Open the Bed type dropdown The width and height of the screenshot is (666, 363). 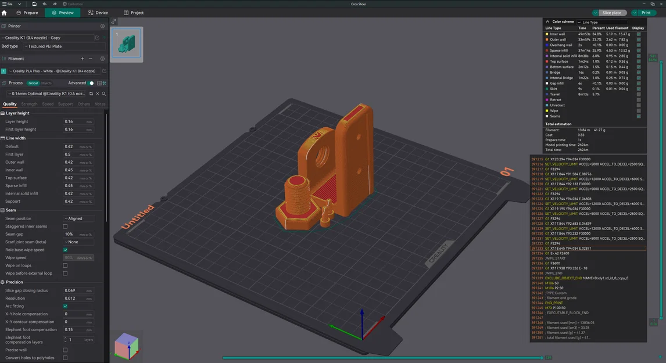coord(64,46)
